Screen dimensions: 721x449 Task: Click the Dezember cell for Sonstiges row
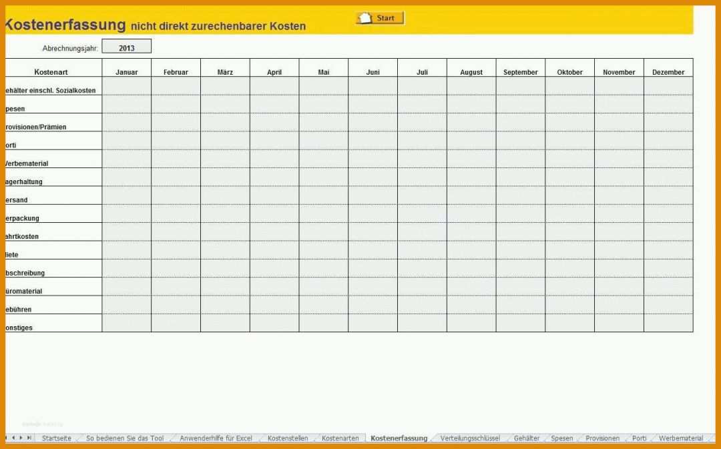click(x=668, y=323)
